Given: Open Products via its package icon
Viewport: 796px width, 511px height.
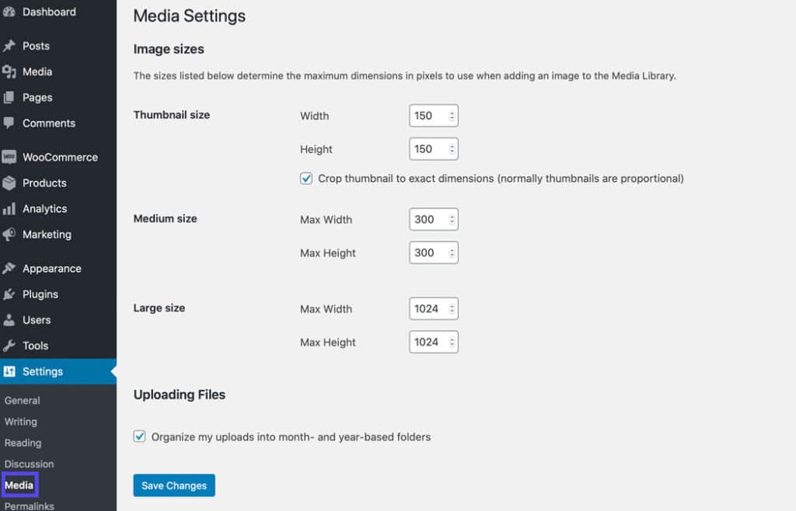Looking at the screenshot, I should tap(10, 182).
